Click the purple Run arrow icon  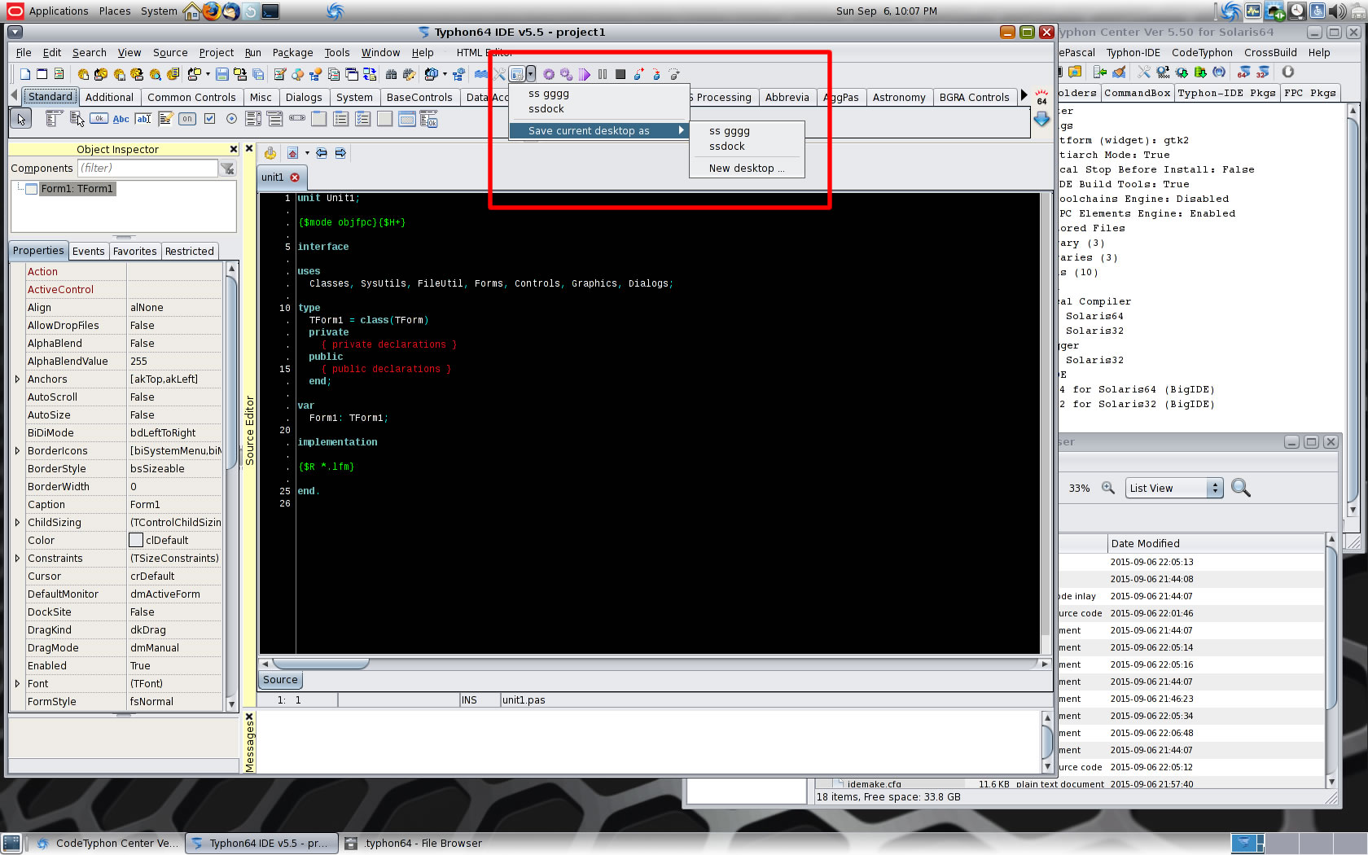click(585, 74)
